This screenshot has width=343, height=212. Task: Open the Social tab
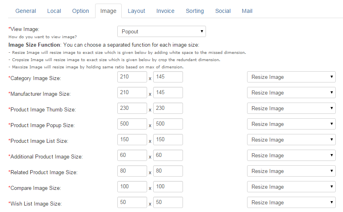(x=223, y=11)
